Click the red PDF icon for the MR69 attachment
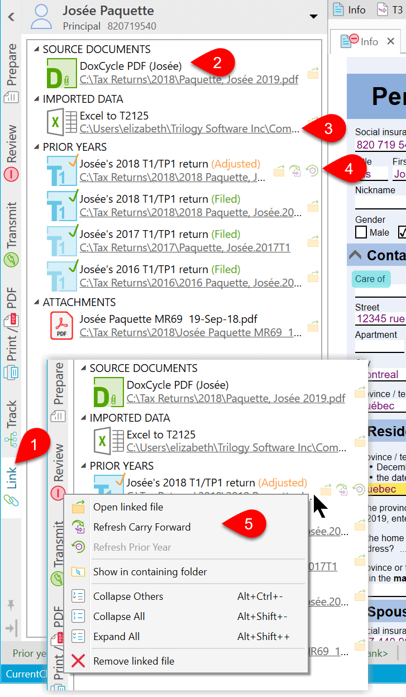406x697 pixels. [61, 326]
